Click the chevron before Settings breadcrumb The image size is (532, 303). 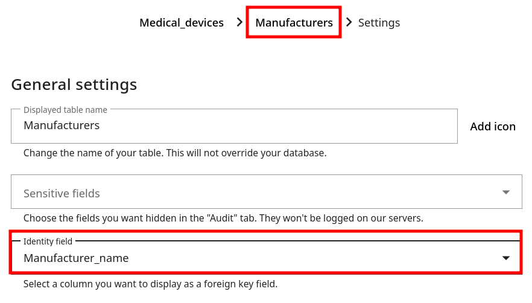click(349, 22)
